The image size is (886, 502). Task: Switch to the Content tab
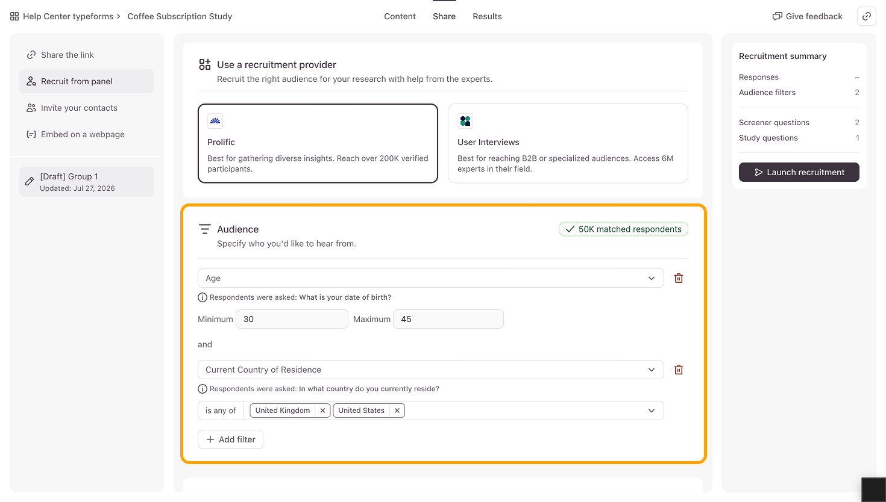click(400, 16)
